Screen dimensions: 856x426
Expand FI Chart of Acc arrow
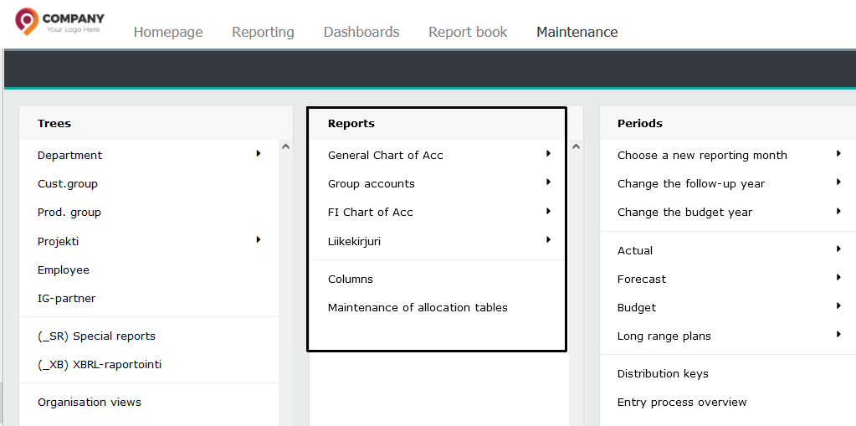tap(548, 212)
